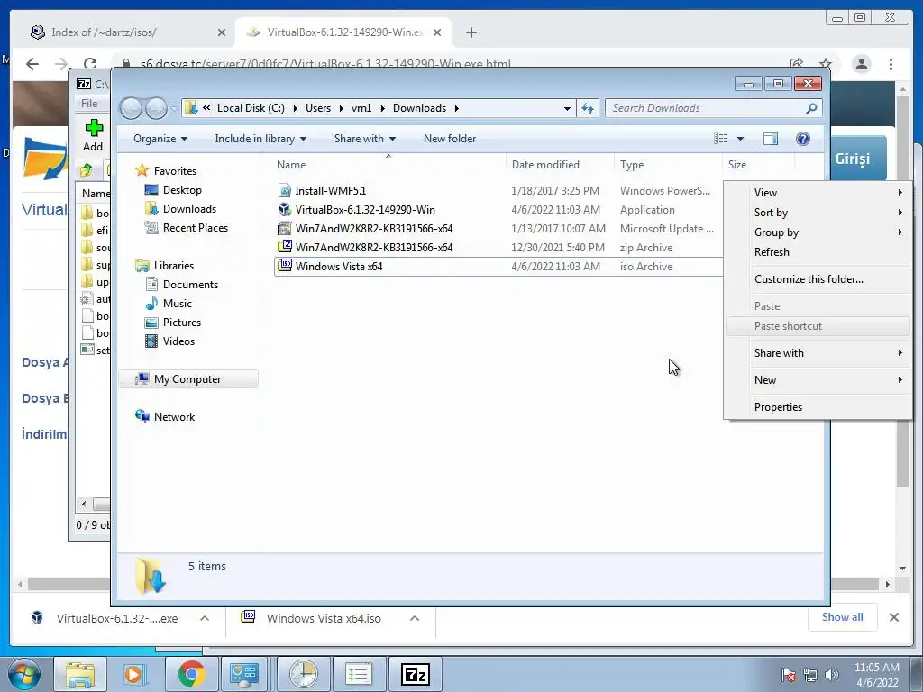Click the Chrome back arrow
Image resolution: width=923 pixels, height=692 pixels.
click(32, 64)
